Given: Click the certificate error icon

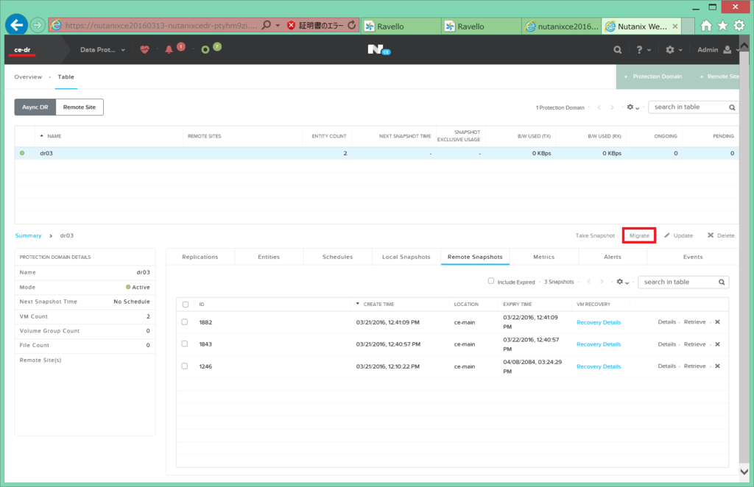Looking at the screenshot, I should 291,26.
